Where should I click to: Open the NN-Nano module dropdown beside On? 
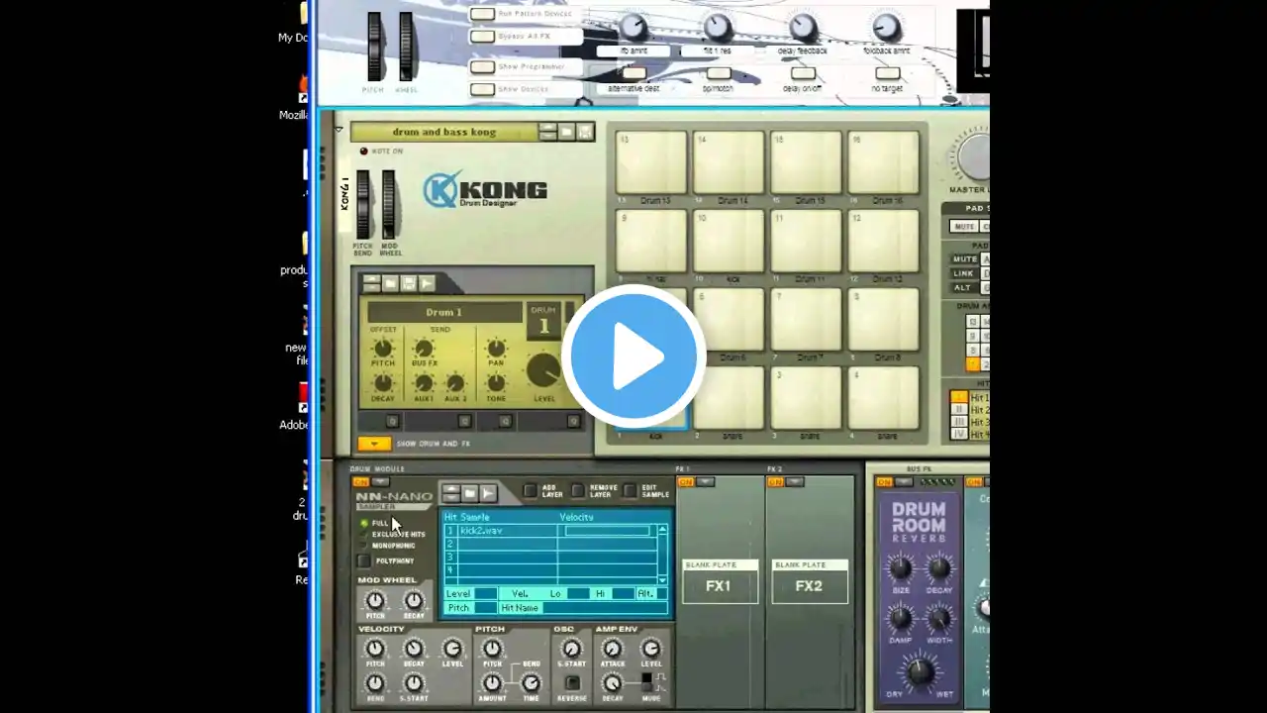(x=380, y=482)
